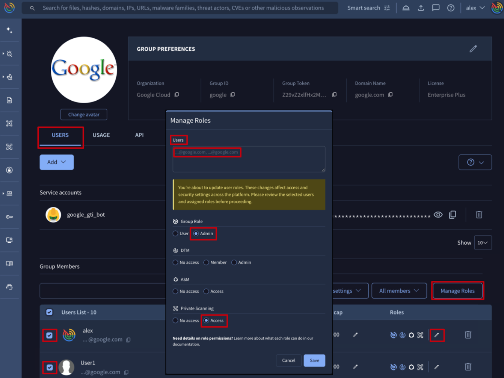
Task: Set DTM role to Admin
Action: point(234,263)
